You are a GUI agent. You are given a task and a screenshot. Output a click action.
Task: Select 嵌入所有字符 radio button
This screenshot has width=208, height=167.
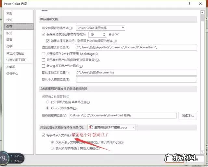52,148
